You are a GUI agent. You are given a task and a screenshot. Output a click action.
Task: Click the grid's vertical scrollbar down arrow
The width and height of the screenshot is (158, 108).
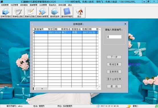coord(100,86)
